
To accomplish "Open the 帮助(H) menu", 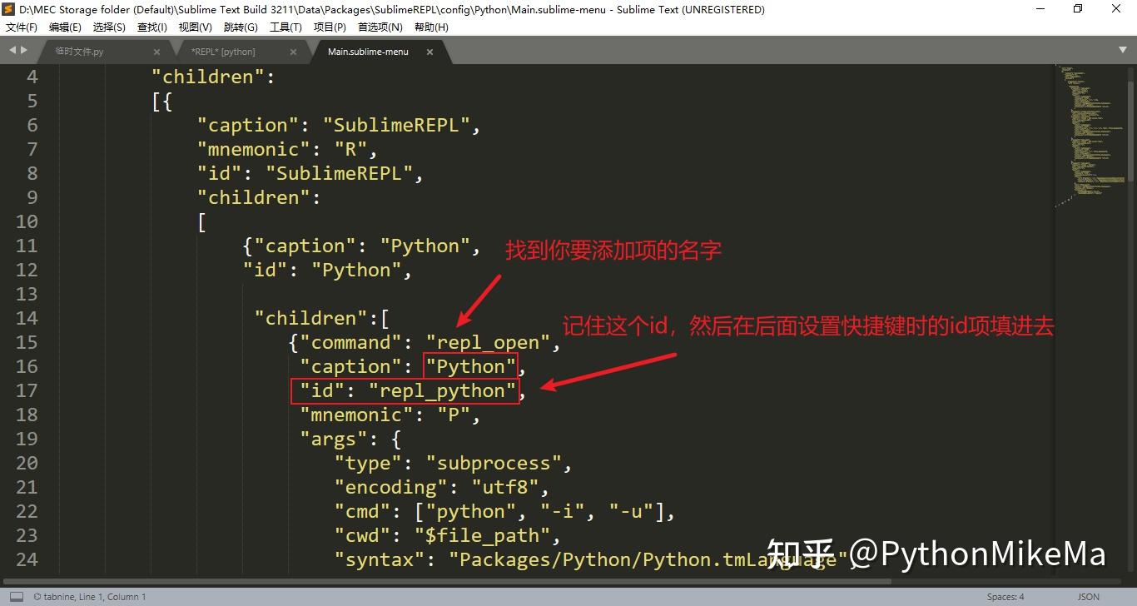I will 429,27.
